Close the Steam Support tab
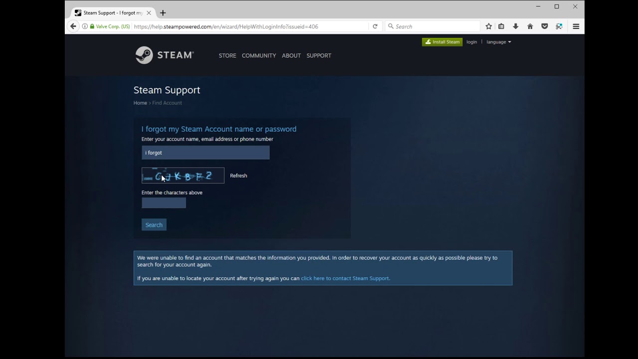This screenshot has height=359, width=638. (x=149, y=13)
